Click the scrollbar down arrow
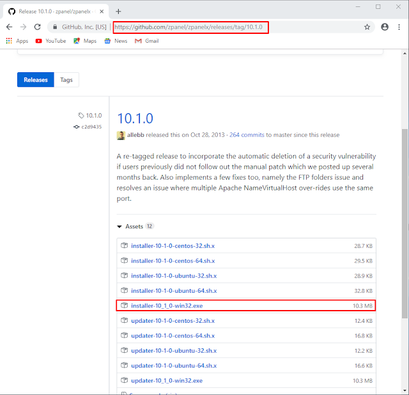This screenshot has width=409, height=395. click(x=405, y=391)
